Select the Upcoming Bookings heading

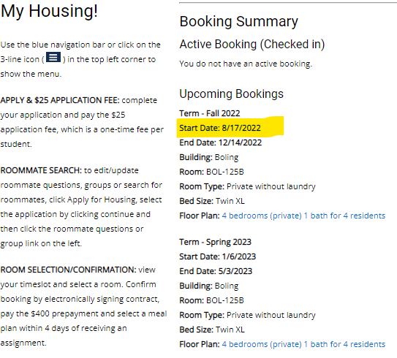coord(232,94)
